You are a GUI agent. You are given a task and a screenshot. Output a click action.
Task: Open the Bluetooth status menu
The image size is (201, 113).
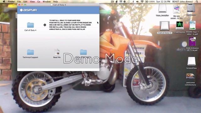(133, 2)
